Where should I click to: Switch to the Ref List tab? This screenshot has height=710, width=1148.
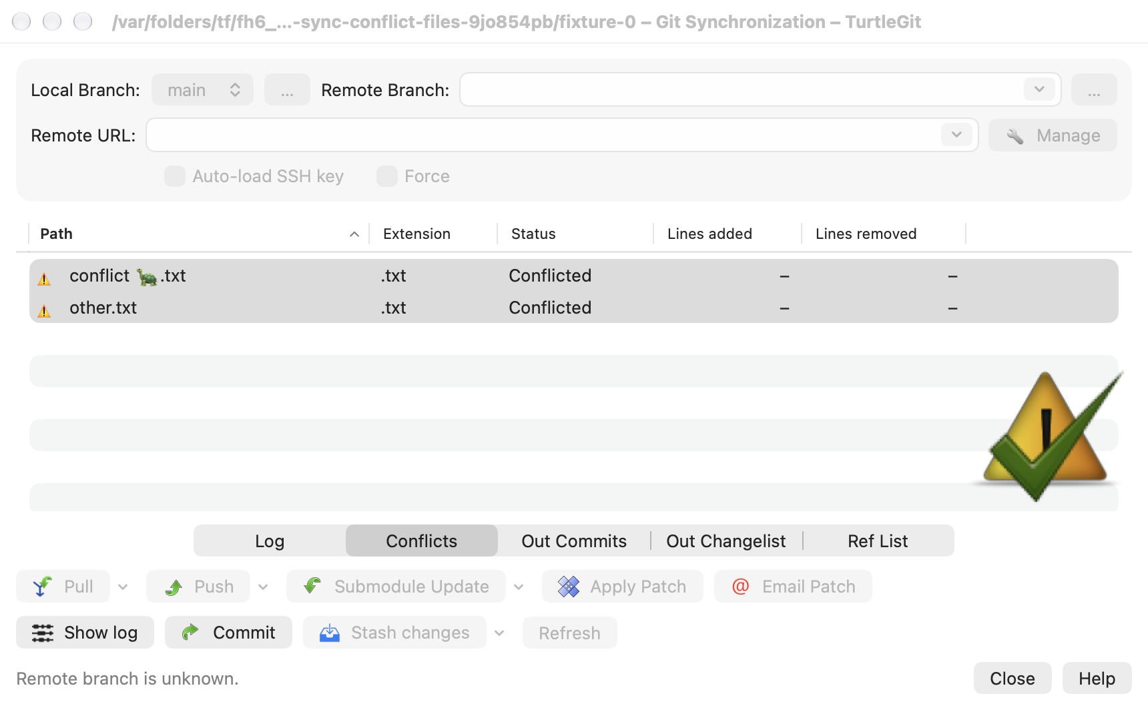(x=878, y=541)
